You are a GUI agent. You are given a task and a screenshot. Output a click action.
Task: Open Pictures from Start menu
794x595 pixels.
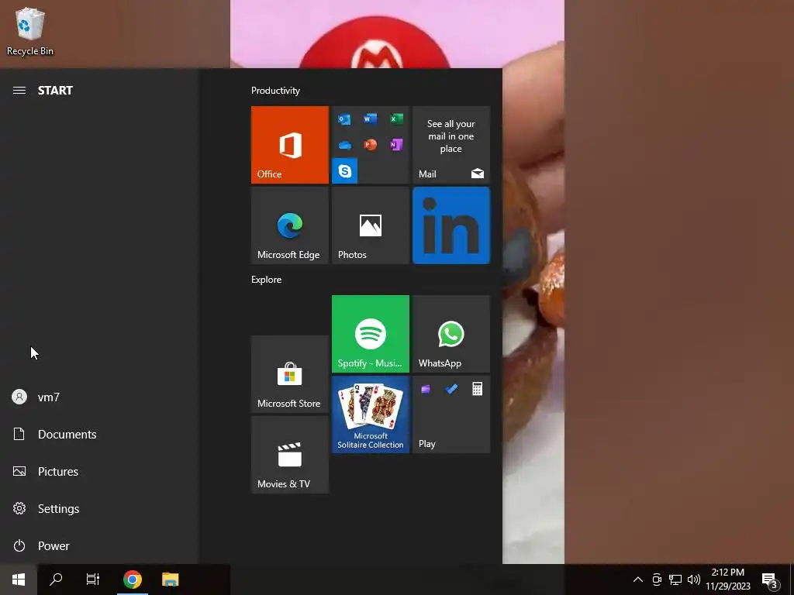99,471
